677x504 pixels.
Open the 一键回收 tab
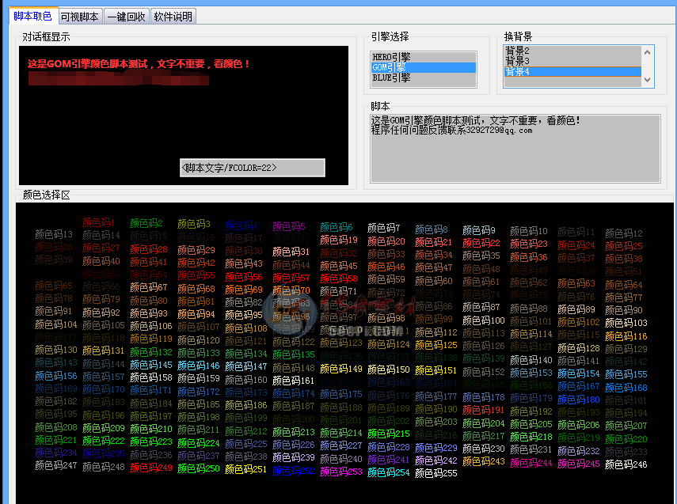tap(127, 17)
